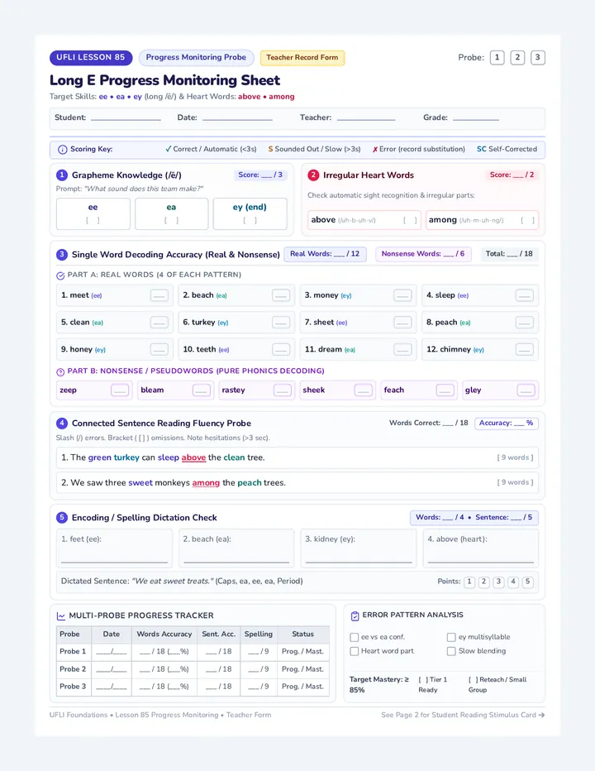Click the section 2 Irregular Heart Words badge
The image size is (595, 771).
313,175
